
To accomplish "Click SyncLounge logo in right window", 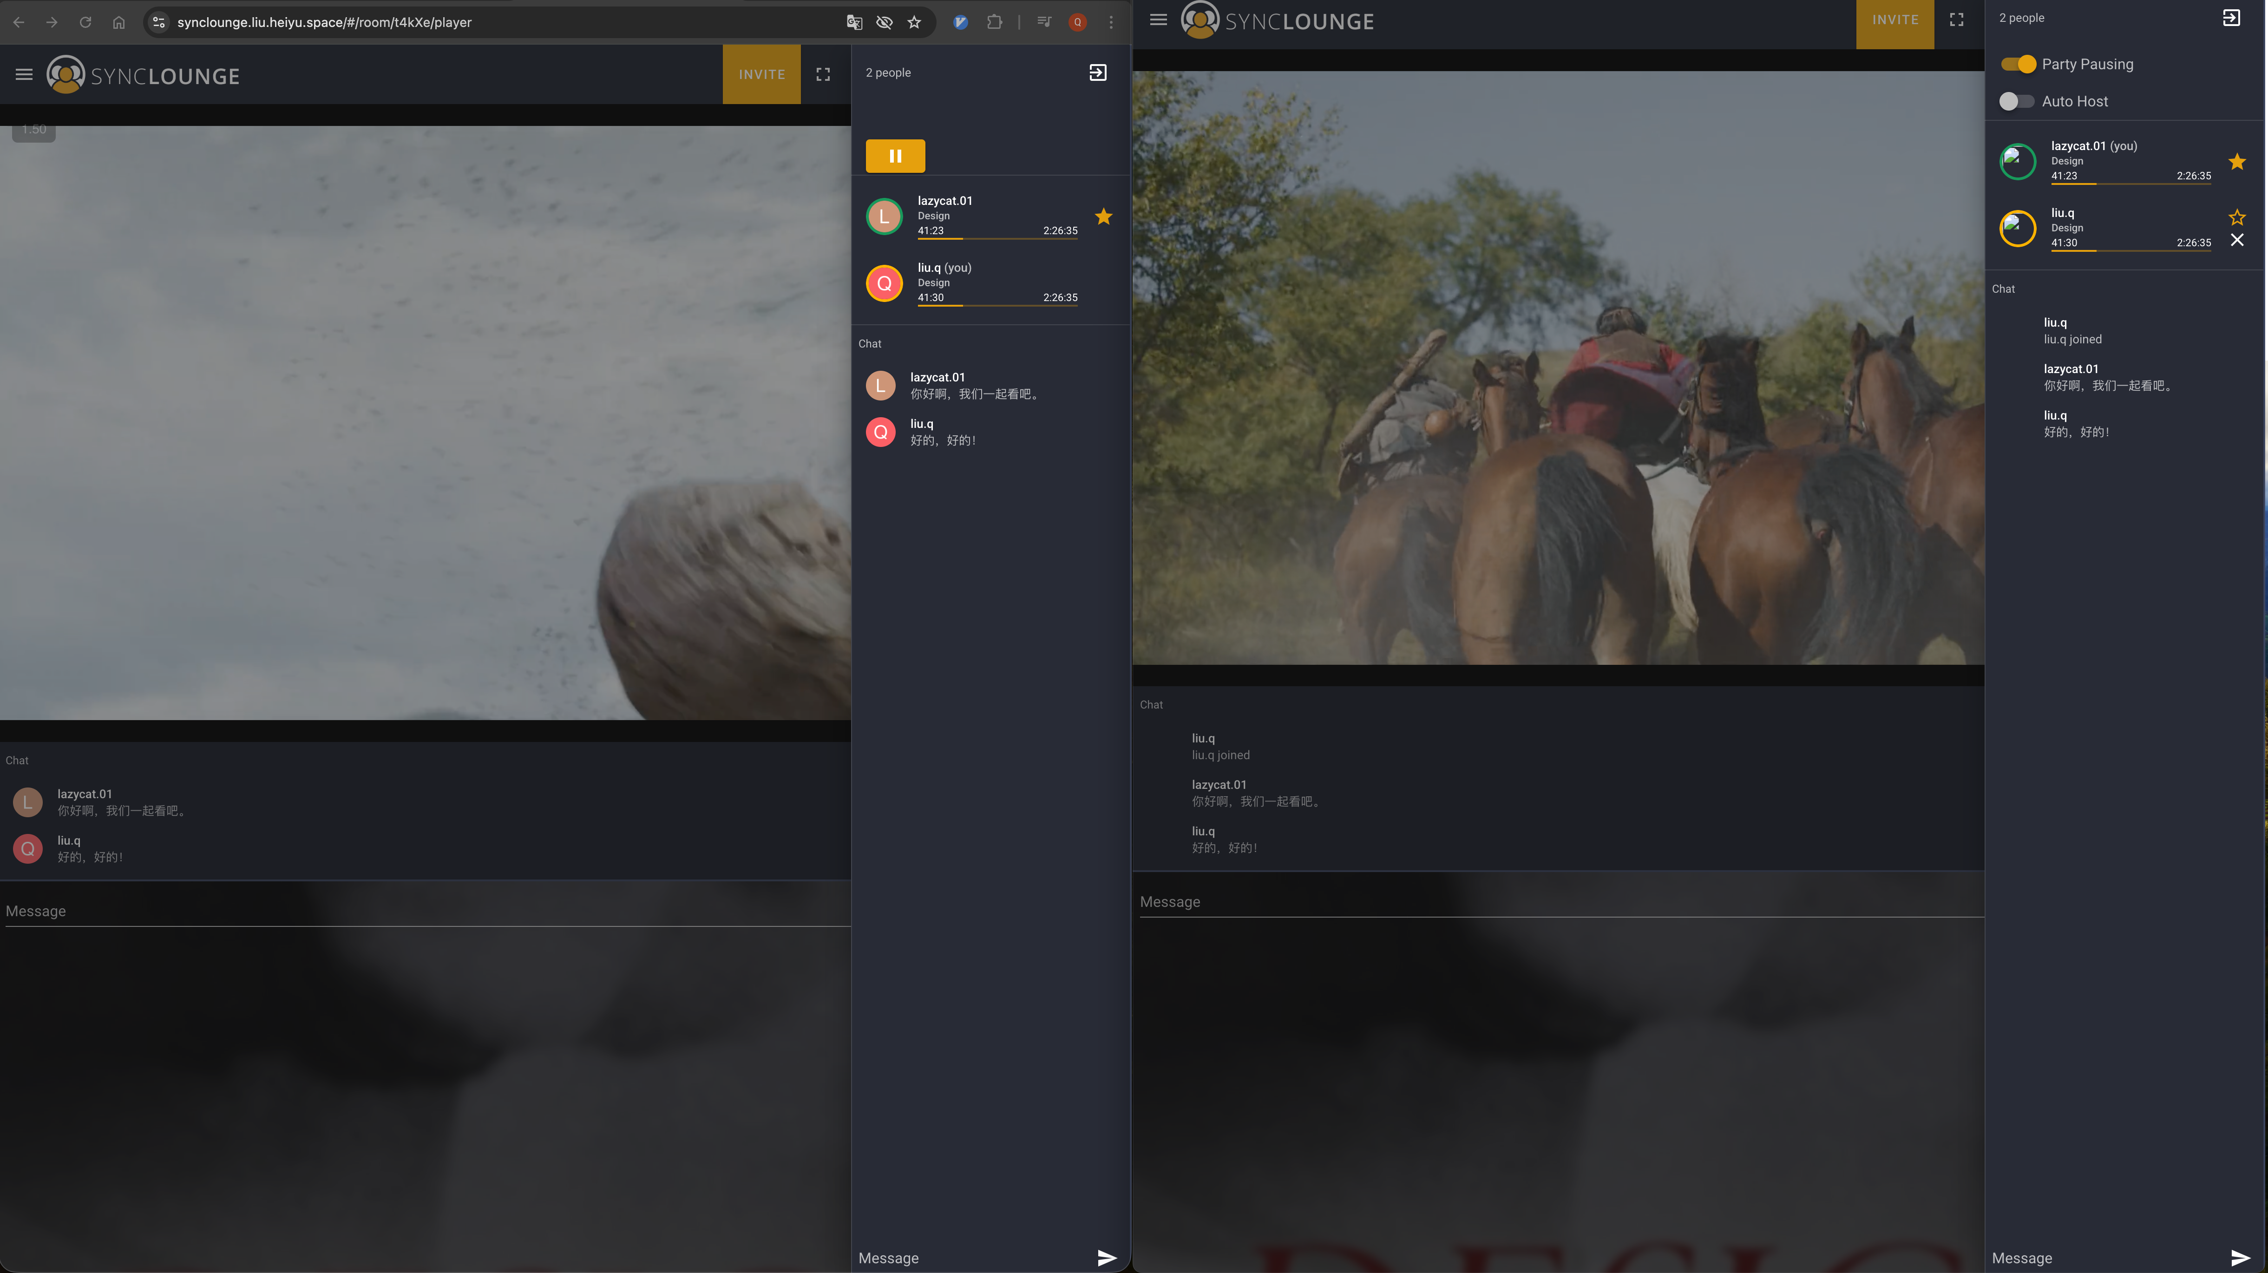I will tap(1278, 20).
